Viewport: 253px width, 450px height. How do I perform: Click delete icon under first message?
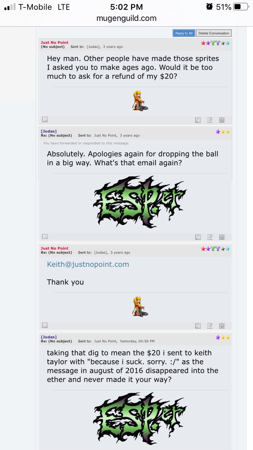(x=222, y=120)
